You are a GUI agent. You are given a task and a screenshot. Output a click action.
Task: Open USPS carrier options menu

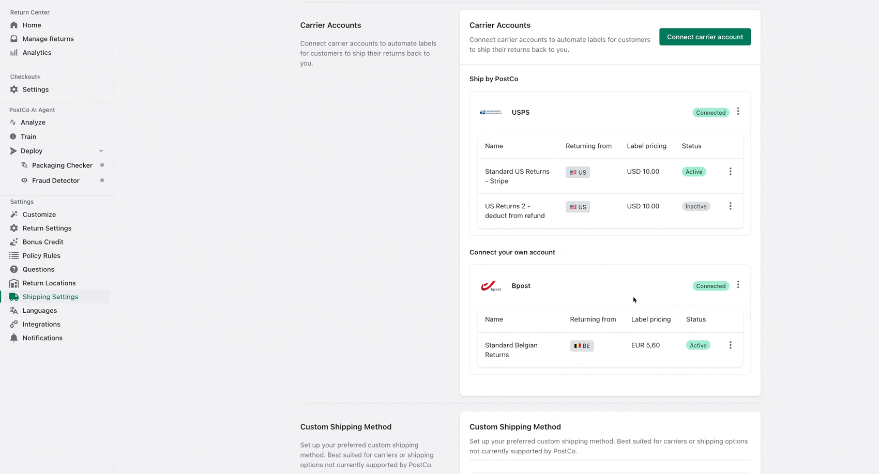[x=738, y=112]
